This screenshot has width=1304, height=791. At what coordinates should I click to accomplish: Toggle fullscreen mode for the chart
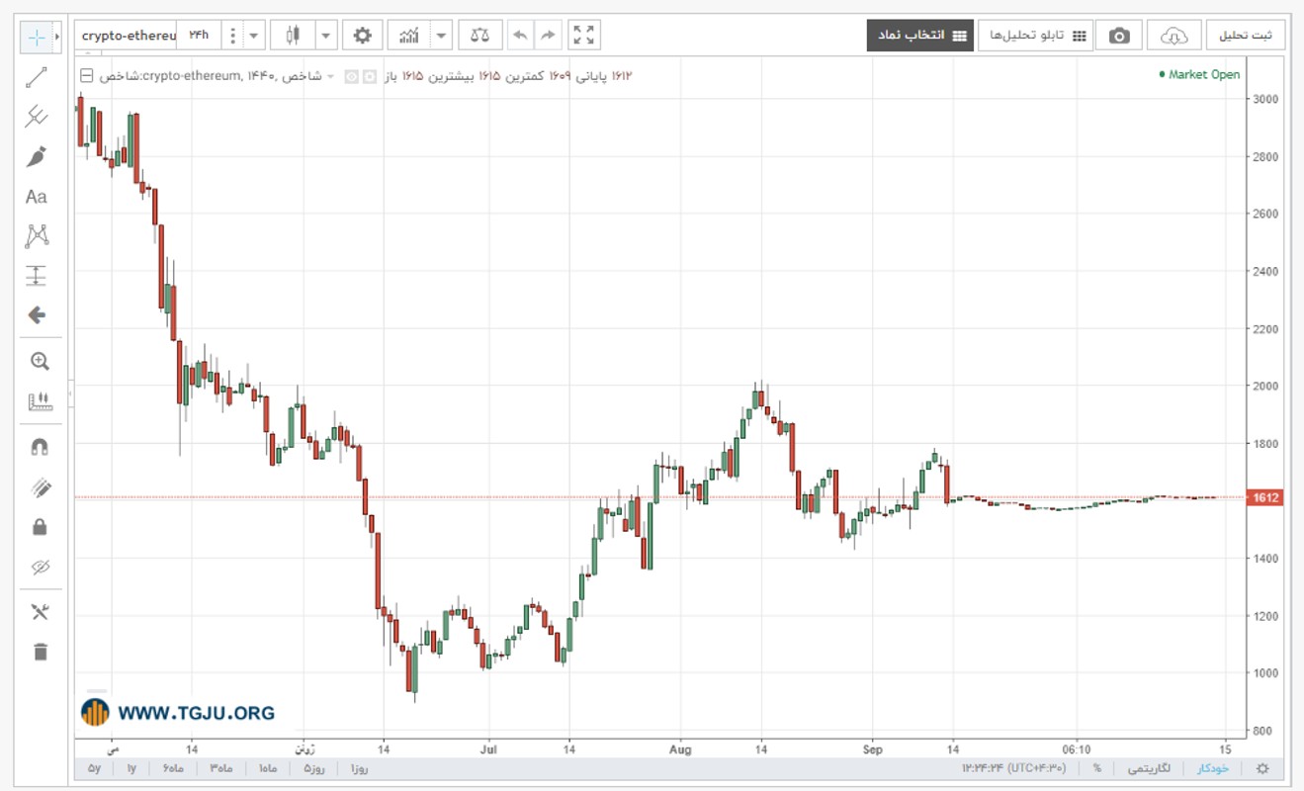(x=584, y=36)
